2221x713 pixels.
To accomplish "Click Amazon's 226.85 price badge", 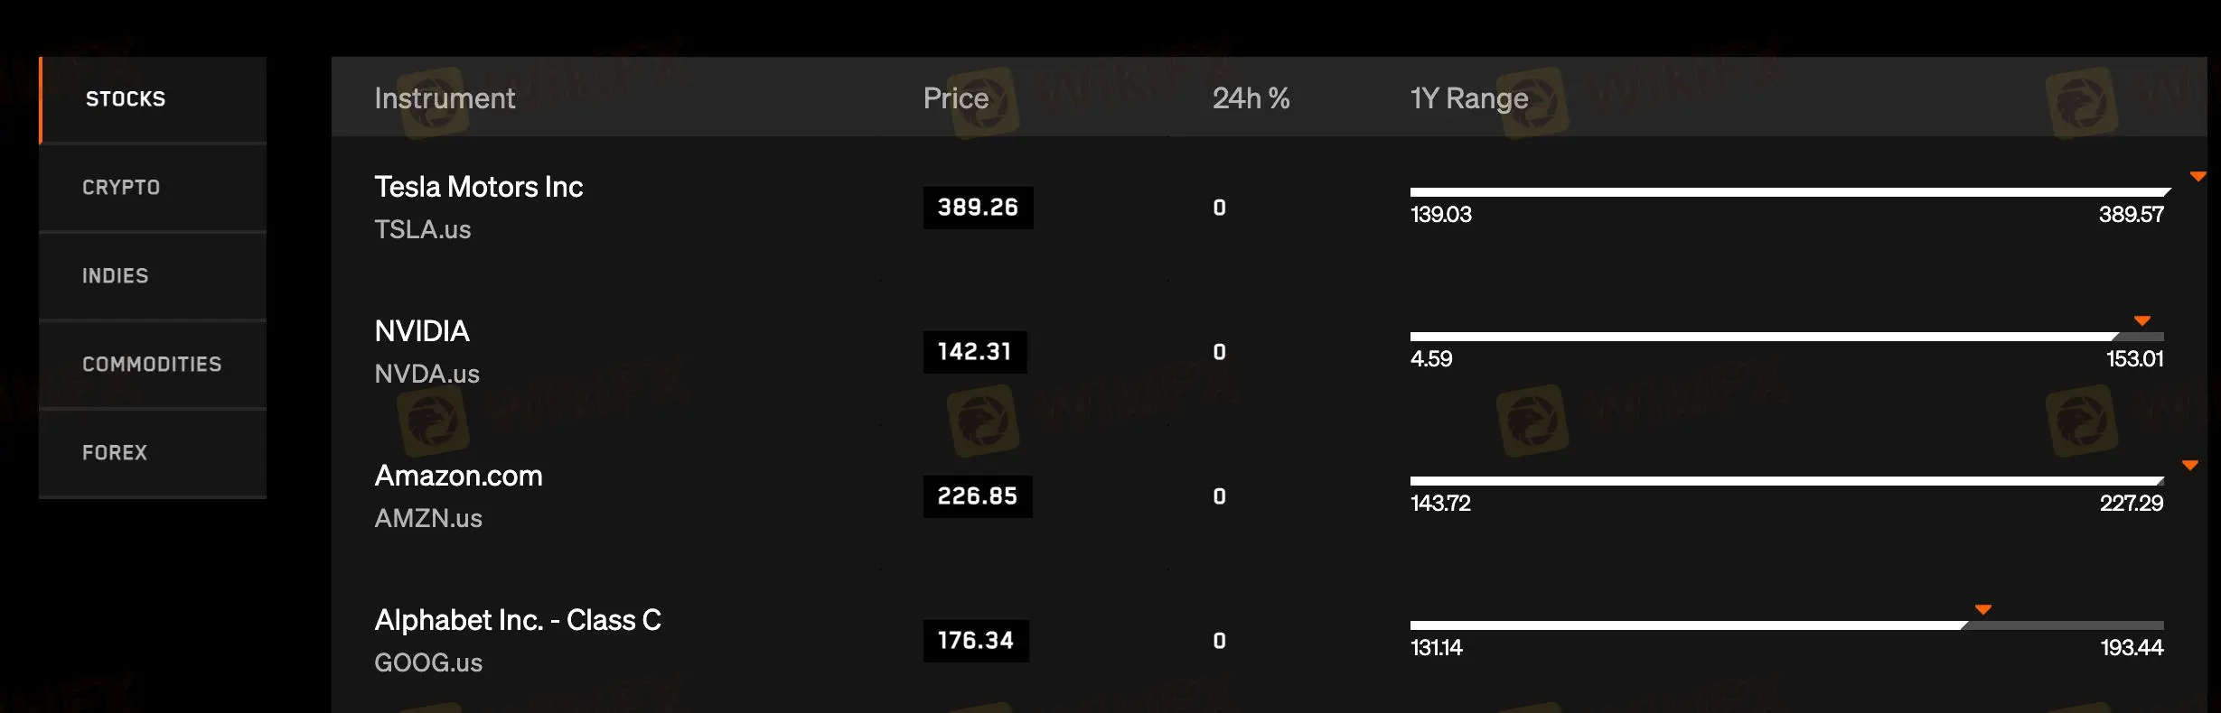I will 977,496.
